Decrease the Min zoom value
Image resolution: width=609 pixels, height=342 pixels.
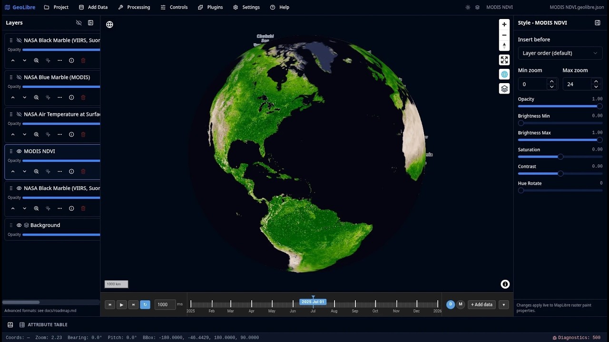551,87
